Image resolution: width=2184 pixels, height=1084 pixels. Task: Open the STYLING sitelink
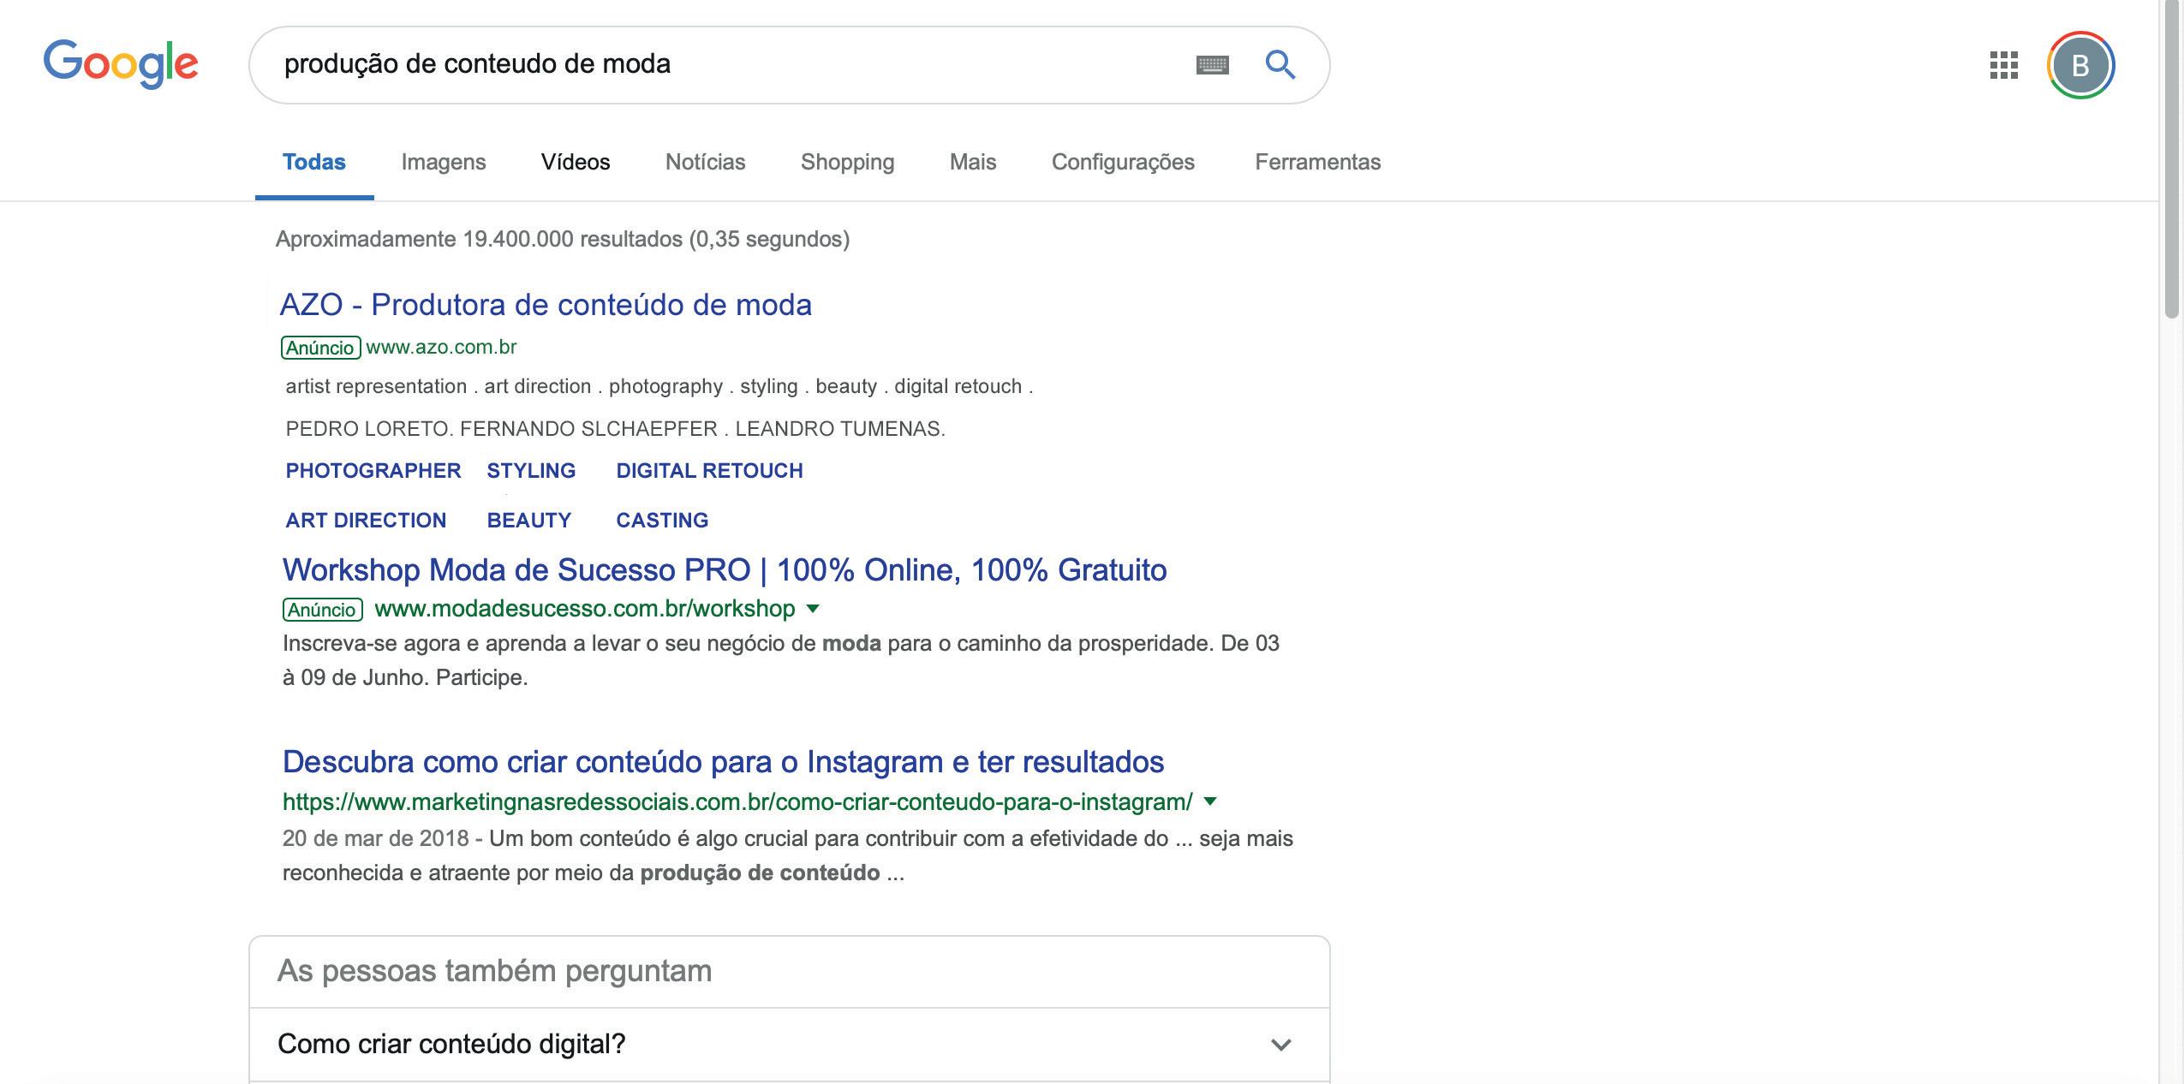coord(531,470)
